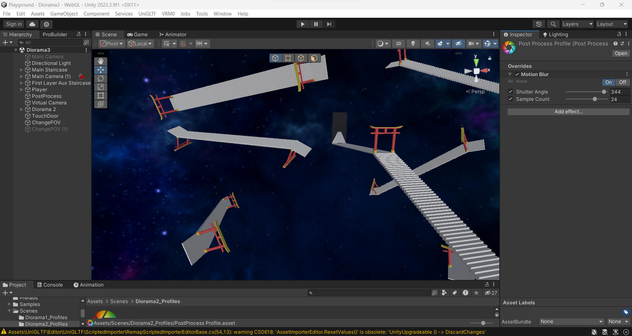The image size is (632, 336).
Task: Open the GameObject menu
Action: coord(64,14)
